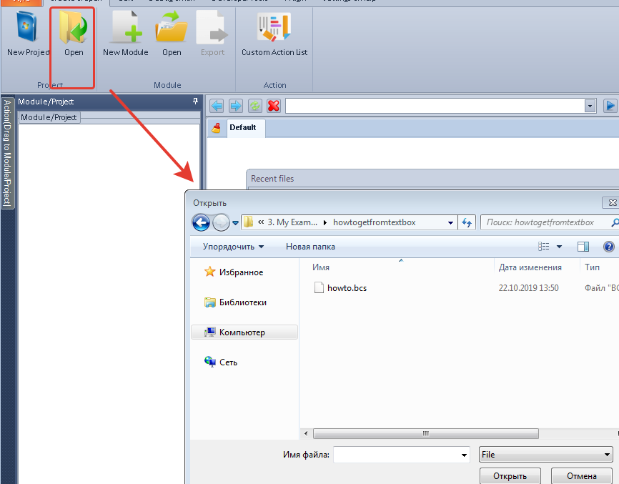Toggle the preview pane in file dialog
Screen dimensions: 619x484
(x=583, y=247)
